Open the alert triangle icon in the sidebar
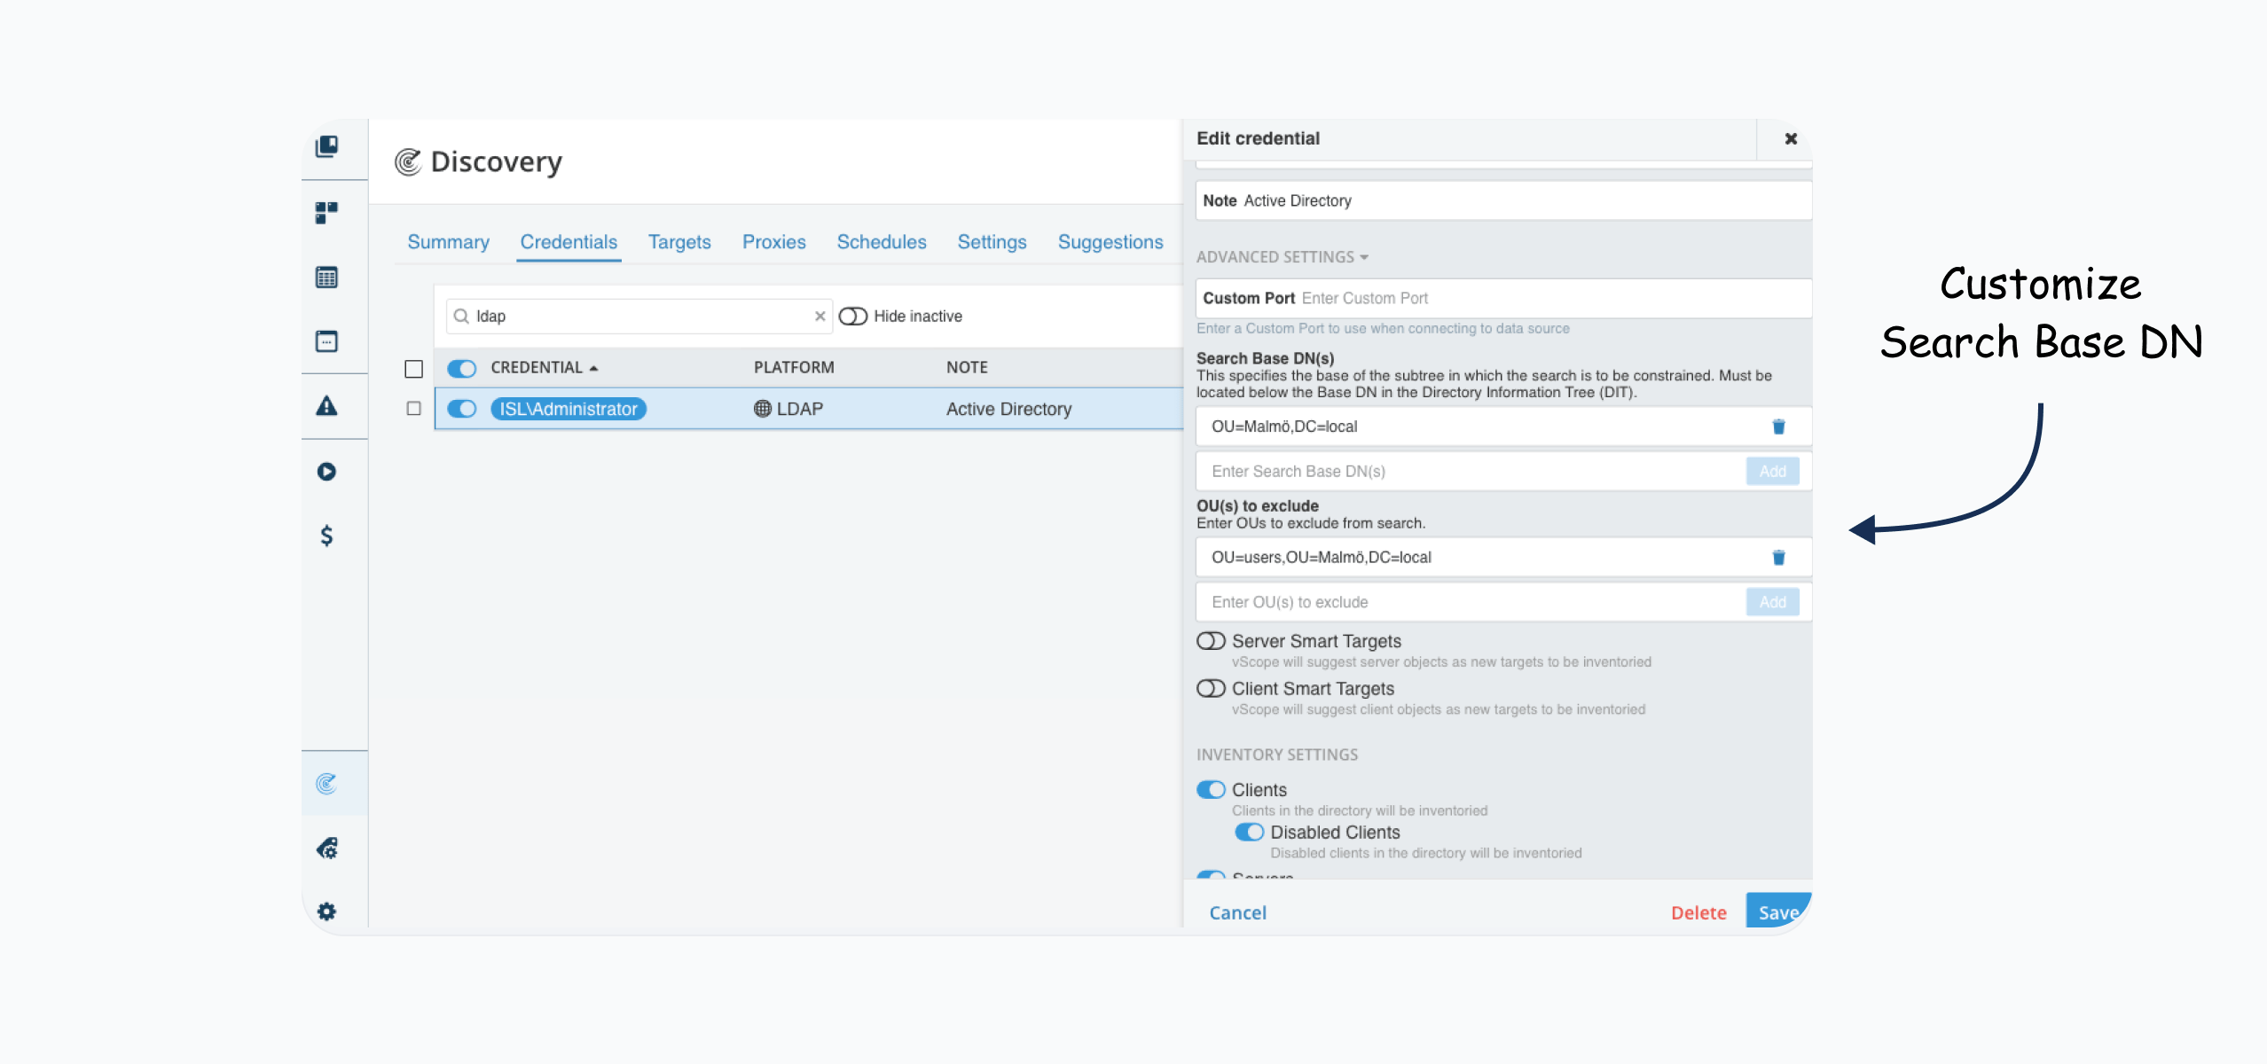 tap(326, 406)
